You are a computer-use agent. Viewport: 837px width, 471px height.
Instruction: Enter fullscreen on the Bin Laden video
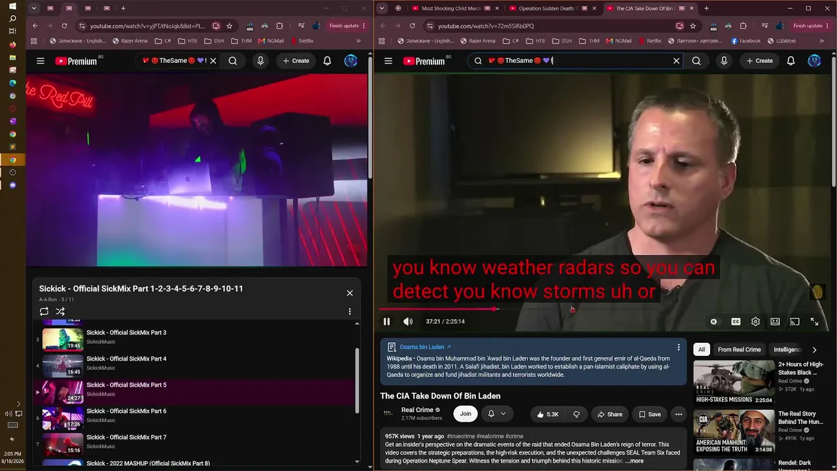coord(814,322)
